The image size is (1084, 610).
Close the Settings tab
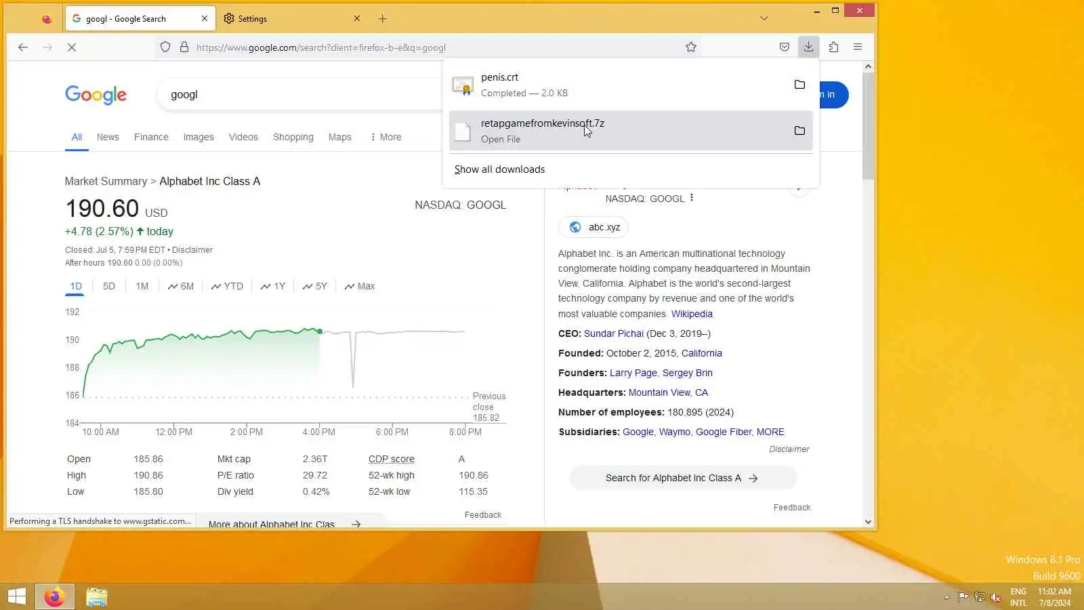pos(357,19)
